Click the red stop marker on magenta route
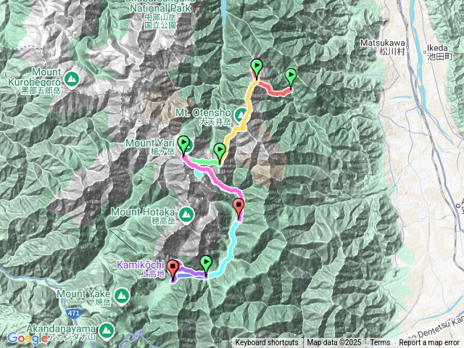 239,209
